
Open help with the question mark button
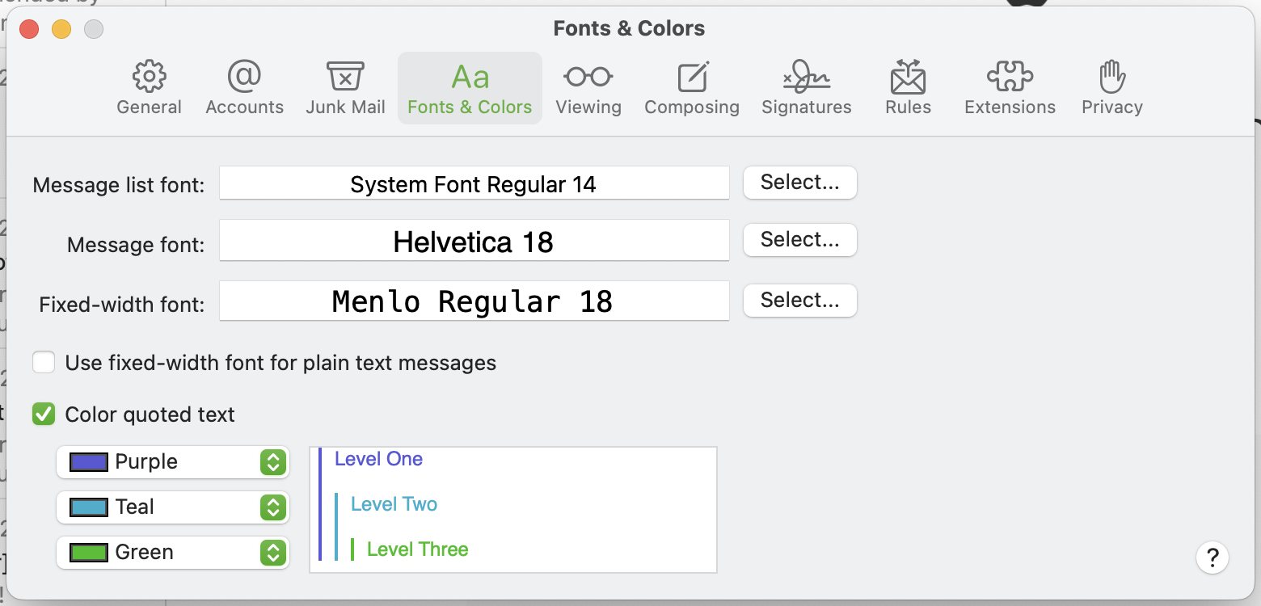point(1212,558)
